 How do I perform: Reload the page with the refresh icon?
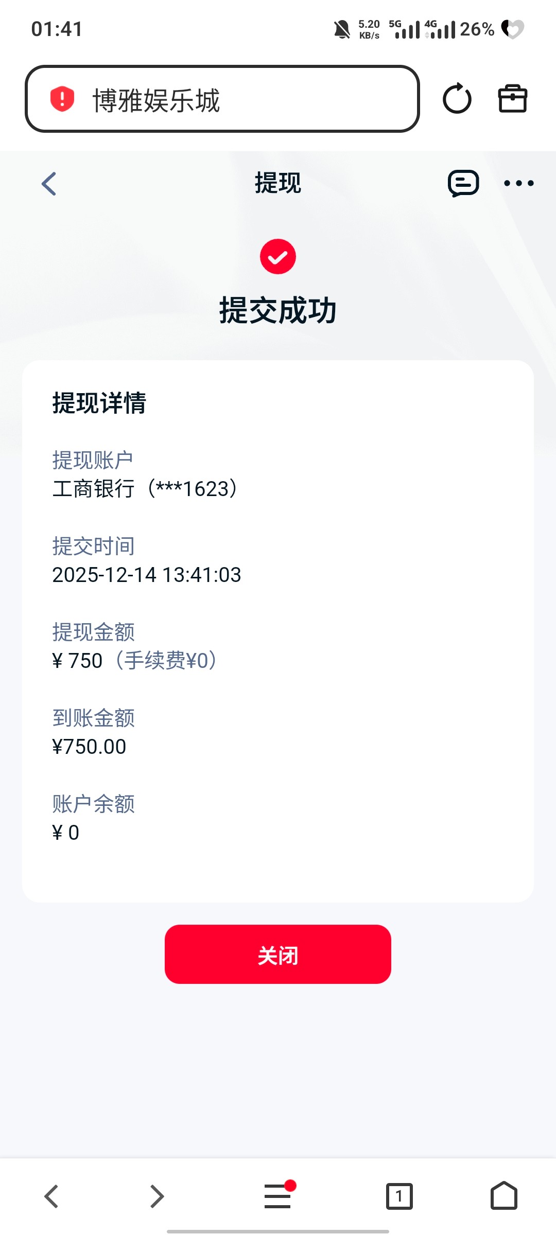pyautogui.click(x=457, y=99)
